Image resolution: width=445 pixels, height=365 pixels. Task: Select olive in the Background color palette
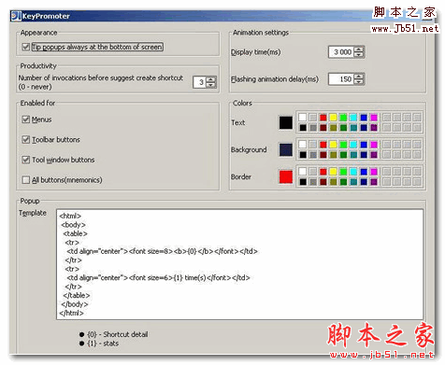pyautogui.click(x=333, y=155)
